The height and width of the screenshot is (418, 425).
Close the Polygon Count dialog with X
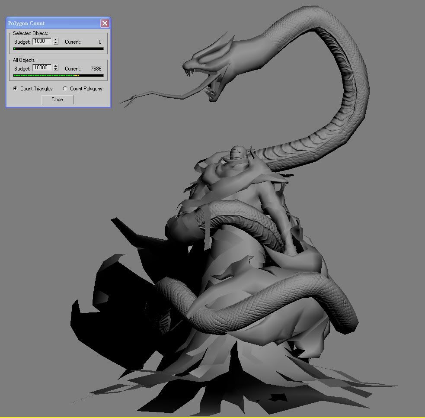[104, 23]
